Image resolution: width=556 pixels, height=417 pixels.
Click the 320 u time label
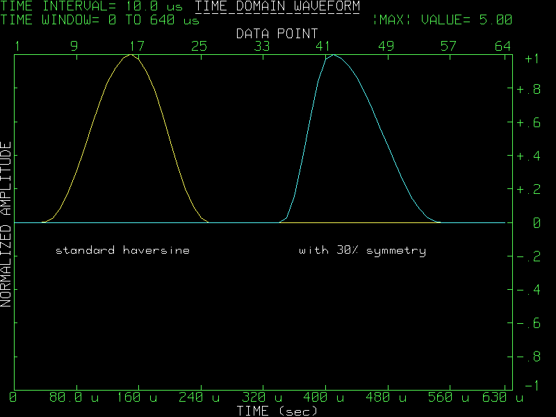(262, 397)
